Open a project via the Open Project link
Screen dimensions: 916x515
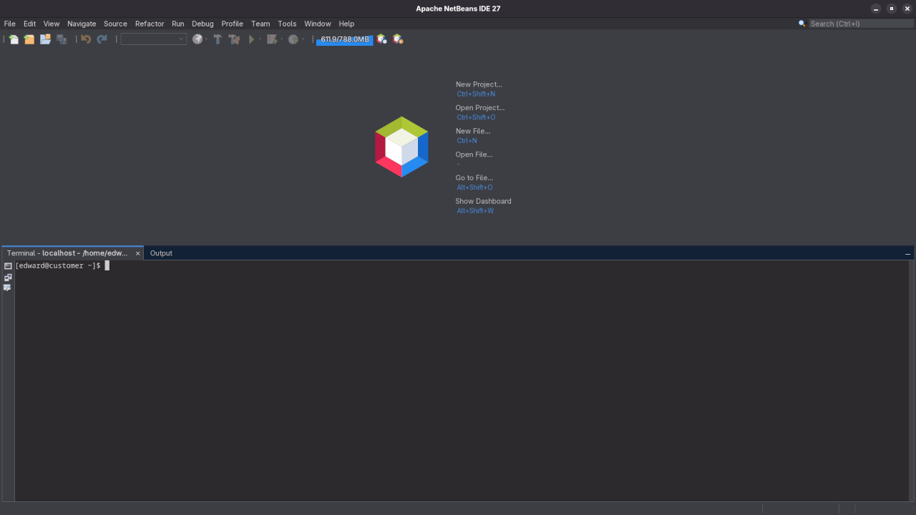coord(479,107)
